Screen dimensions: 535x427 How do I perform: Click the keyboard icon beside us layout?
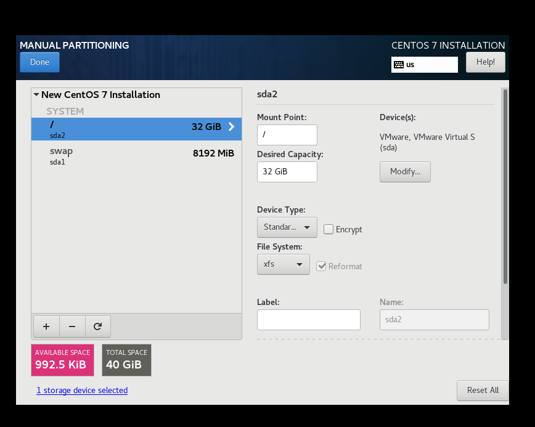click(399, 65)
